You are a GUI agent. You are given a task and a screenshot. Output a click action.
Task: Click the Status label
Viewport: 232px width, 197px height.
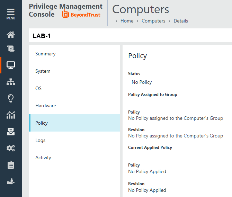pyautogui.click(x=134, y=74)
